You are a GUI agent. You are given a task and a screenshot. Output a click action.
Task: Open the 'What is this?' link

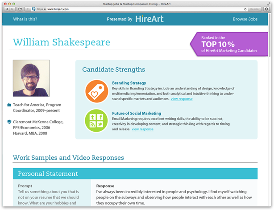[x=25, y=19]
